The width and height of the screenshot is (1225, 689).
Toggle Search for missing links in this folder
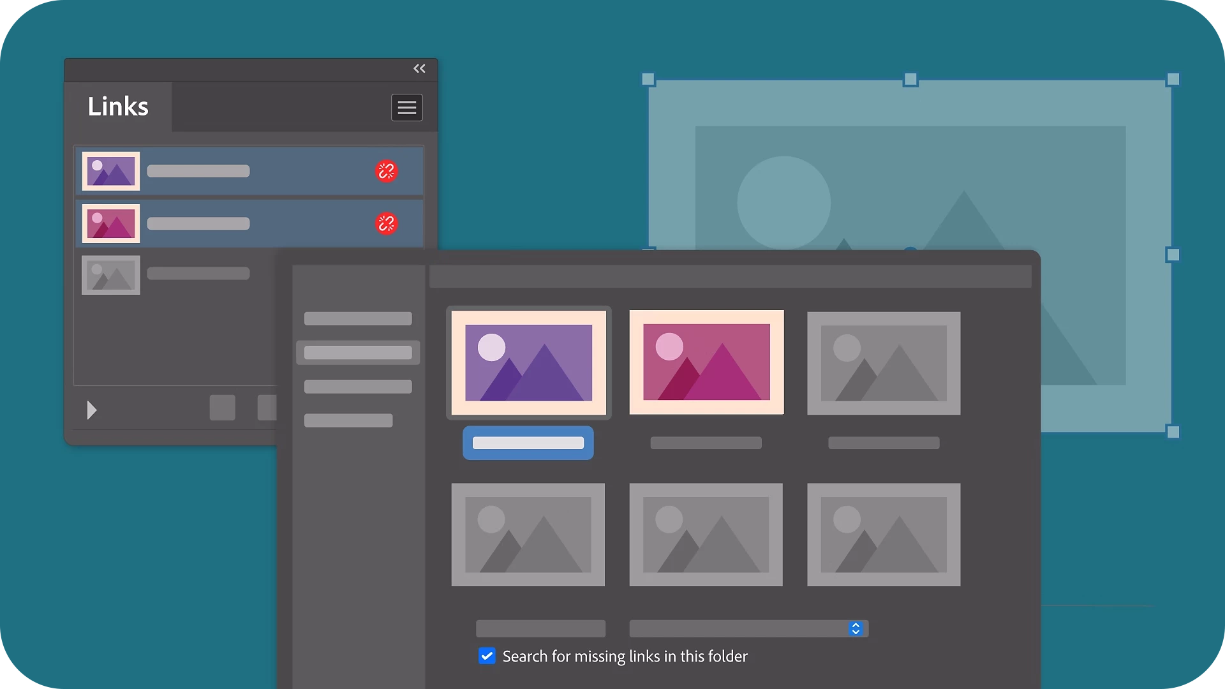[487, 656]
